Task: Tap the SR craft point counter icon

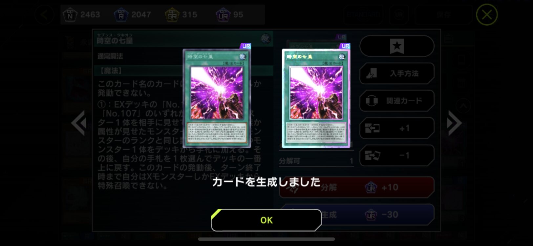Action: (x=172, y=14)
